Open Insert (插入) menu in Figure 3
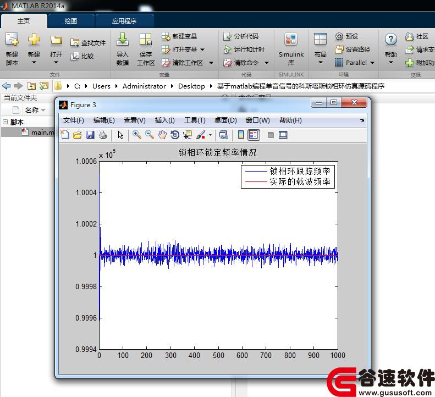This screenshot has height=397, width=435. 165,120
